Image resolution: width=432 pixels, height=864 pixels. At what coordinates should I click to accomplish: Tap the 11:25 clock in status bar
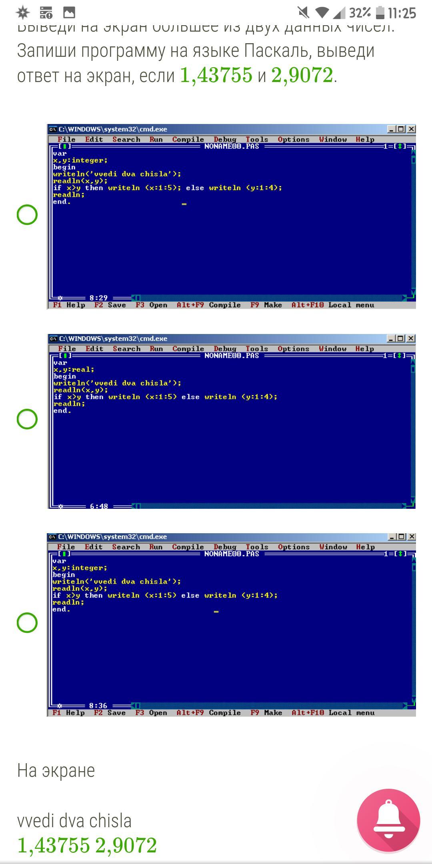[x=402, y=13]
